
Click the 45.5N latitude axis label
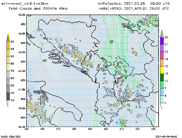(x=22, y=15)
